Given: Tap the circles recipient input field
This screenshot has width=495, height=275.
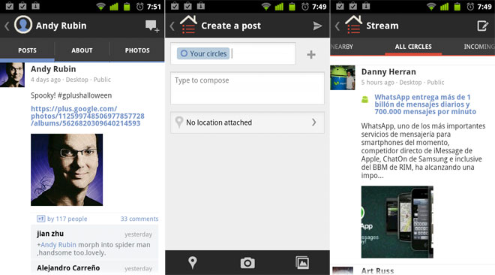Looking at the screenshot, I should tap(233, 54).
